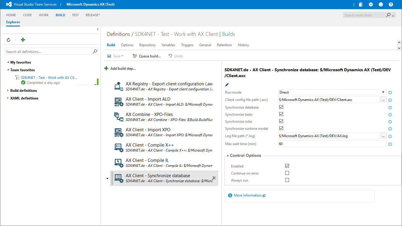
Task: Click the info icon beside Run mode
Action: tap(390, 92)
